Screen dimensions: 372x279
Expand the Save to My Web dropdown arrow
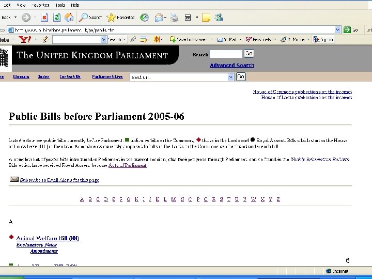tap(212, 39)
